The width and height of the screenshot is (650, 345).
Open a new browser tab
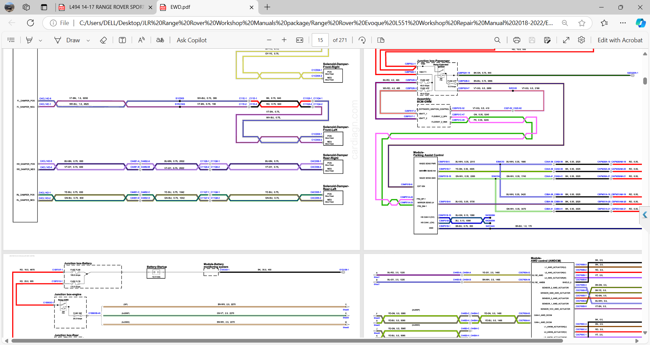coord(267,7)
